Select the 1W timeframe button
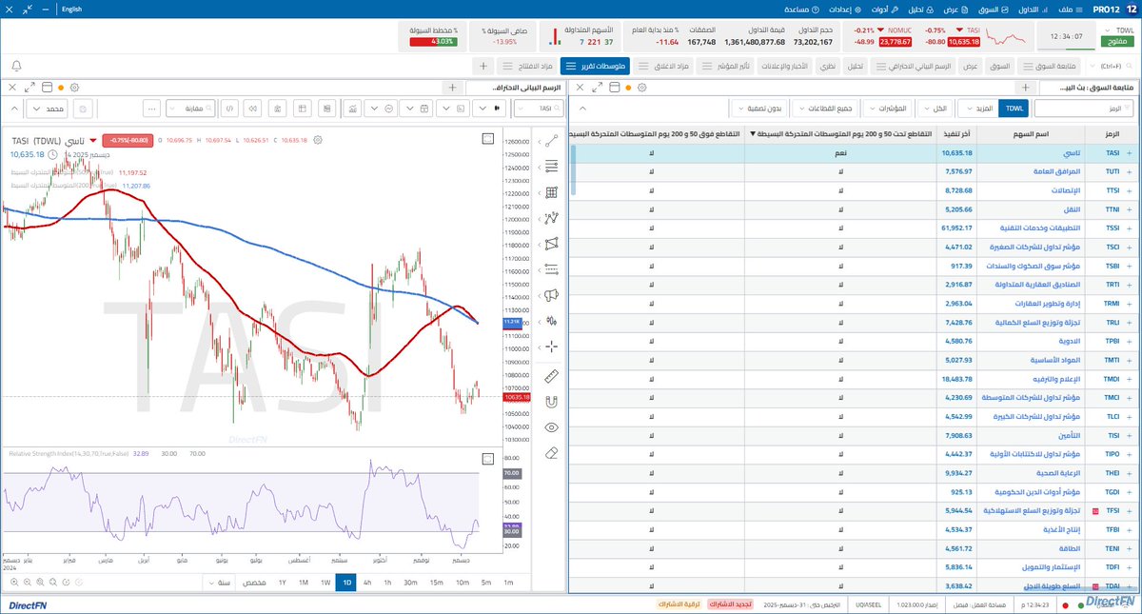 tap(325, 582)
